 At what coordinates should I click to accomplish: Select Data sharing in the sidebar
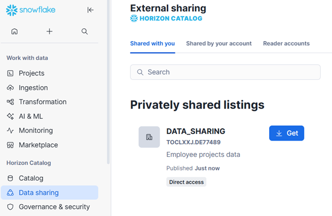(x=49, y=193)
